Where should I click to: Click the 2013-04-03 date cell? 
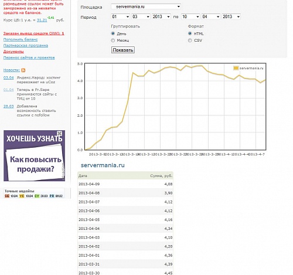[89, 237]
